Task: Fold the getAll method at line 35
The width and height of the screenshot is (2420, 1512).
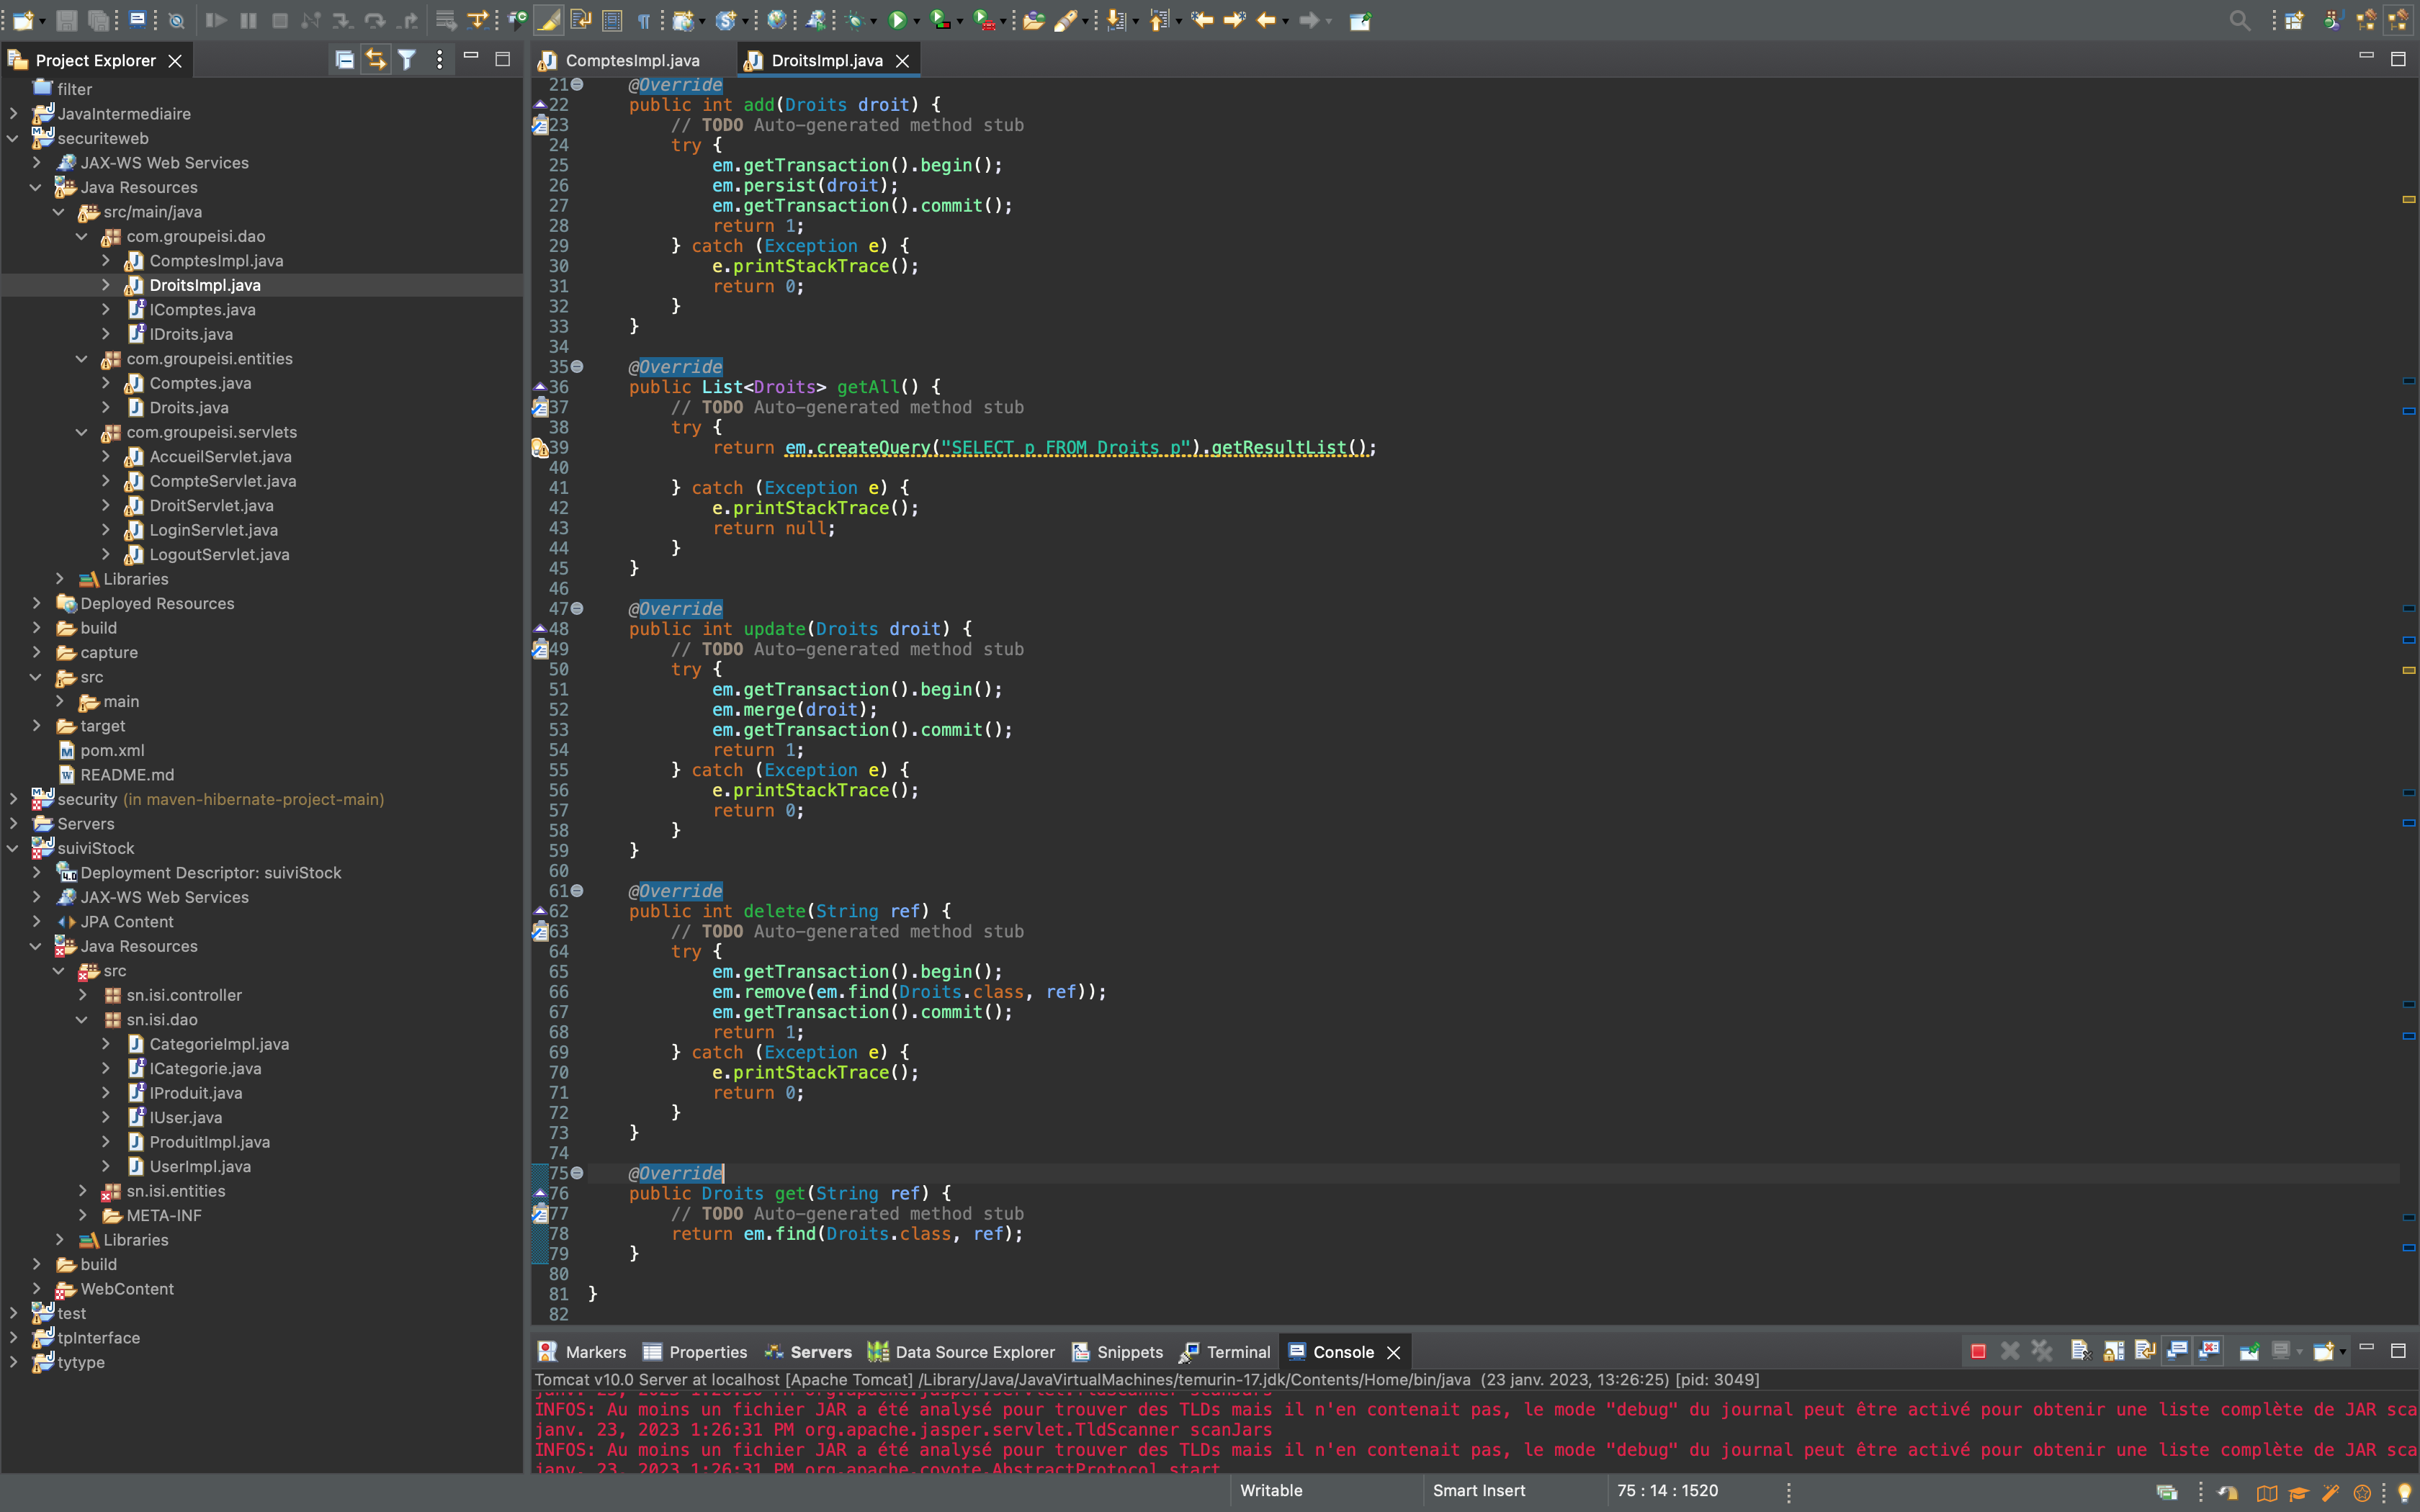Action: (577, 367)
